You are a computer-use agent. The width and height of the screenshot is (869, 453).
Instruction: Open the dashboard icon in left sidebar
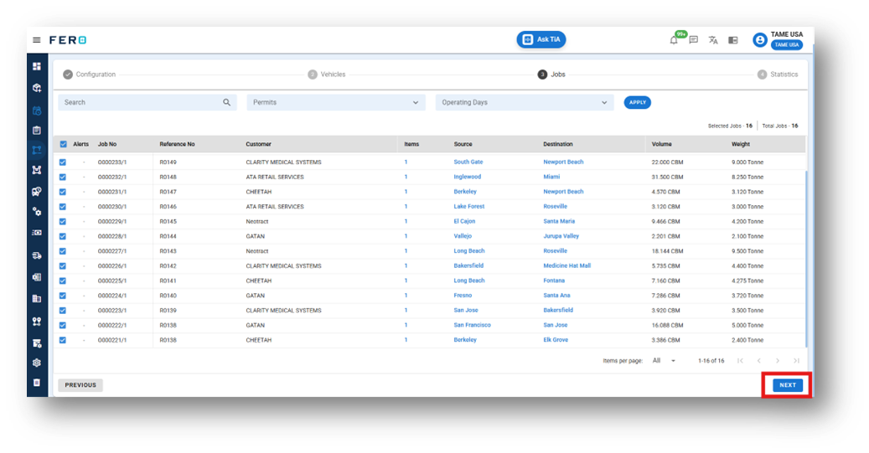click(37, 66)
